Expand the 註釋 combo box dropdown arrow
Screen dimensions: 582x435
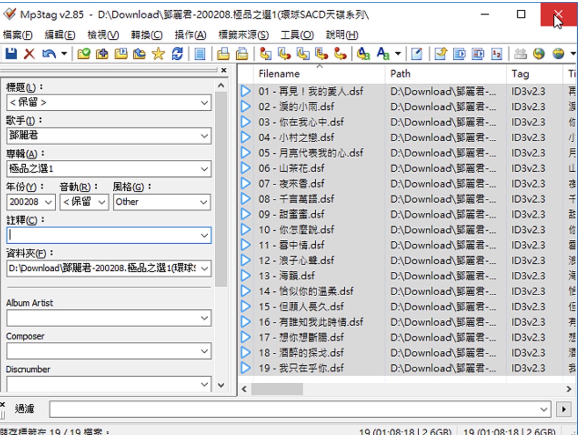coord(204,235)
